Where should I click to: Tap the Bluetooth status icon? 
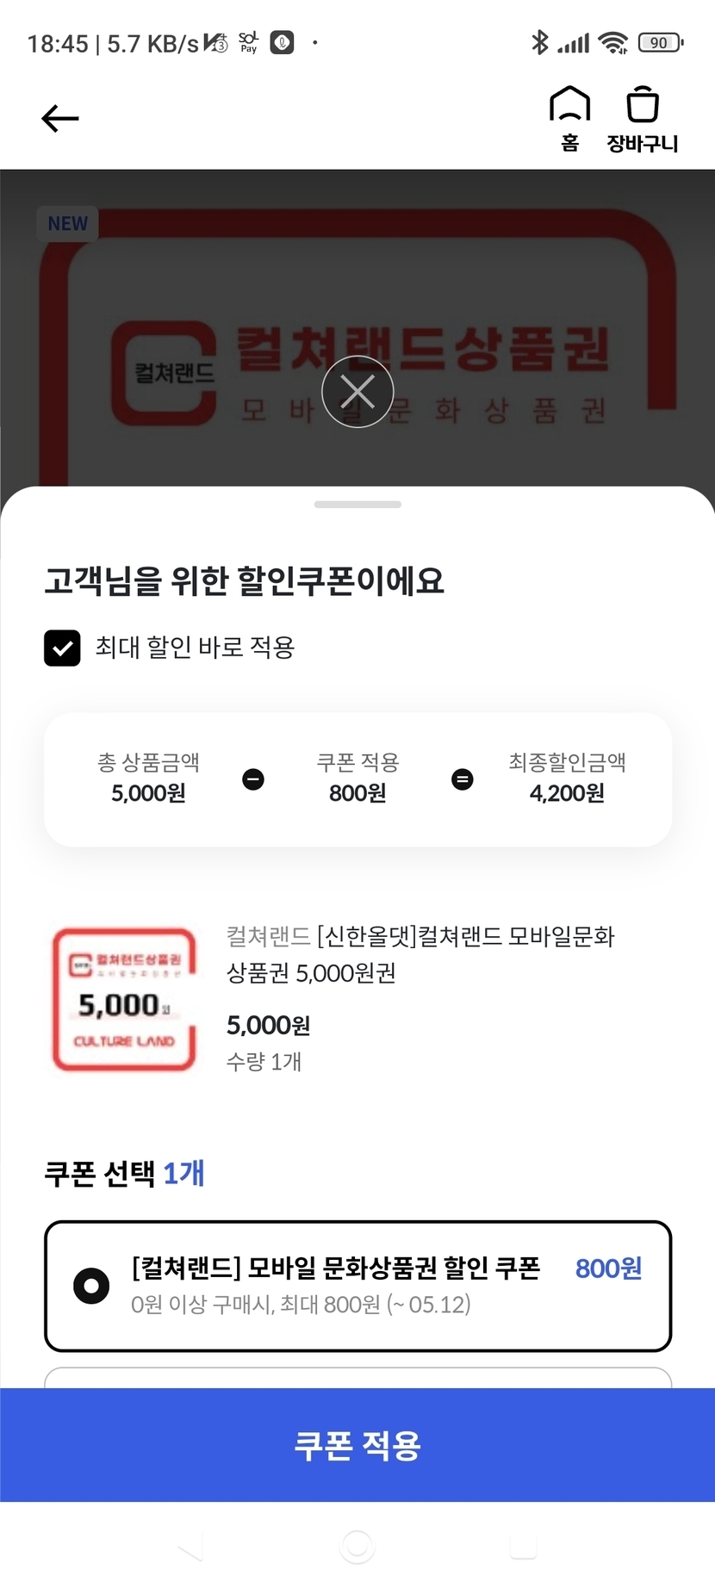pyautogui.click(x=539, y=42)
